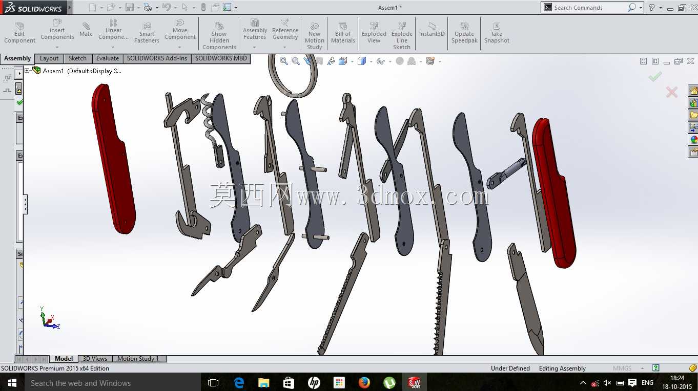Click the MMGS unit system in status bar
698x391 pixels.
[622, 368]
